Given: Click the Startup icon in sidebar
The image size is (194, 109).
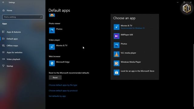Looking at the screenshot, I should point(3,66).
